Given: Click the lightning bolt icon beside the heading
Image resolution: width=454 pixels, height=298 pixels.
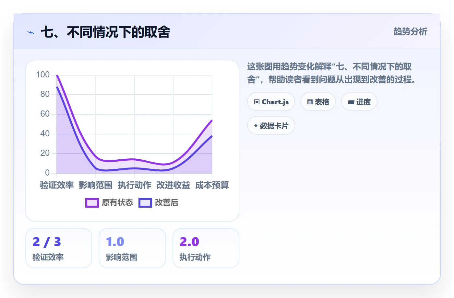Looking at the screenshot, I should (x=31, y=32).
